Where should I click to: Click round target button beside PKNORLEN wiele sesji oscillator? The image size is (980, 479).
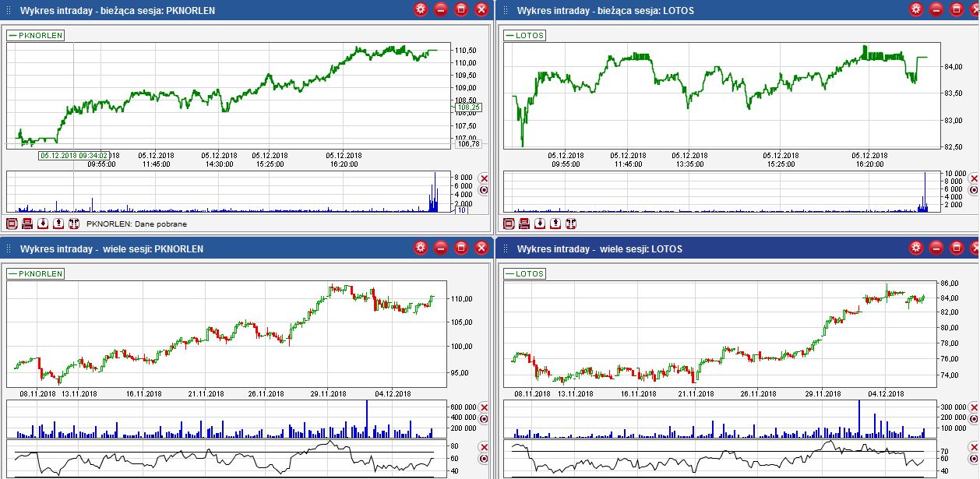tap(483, 459)
